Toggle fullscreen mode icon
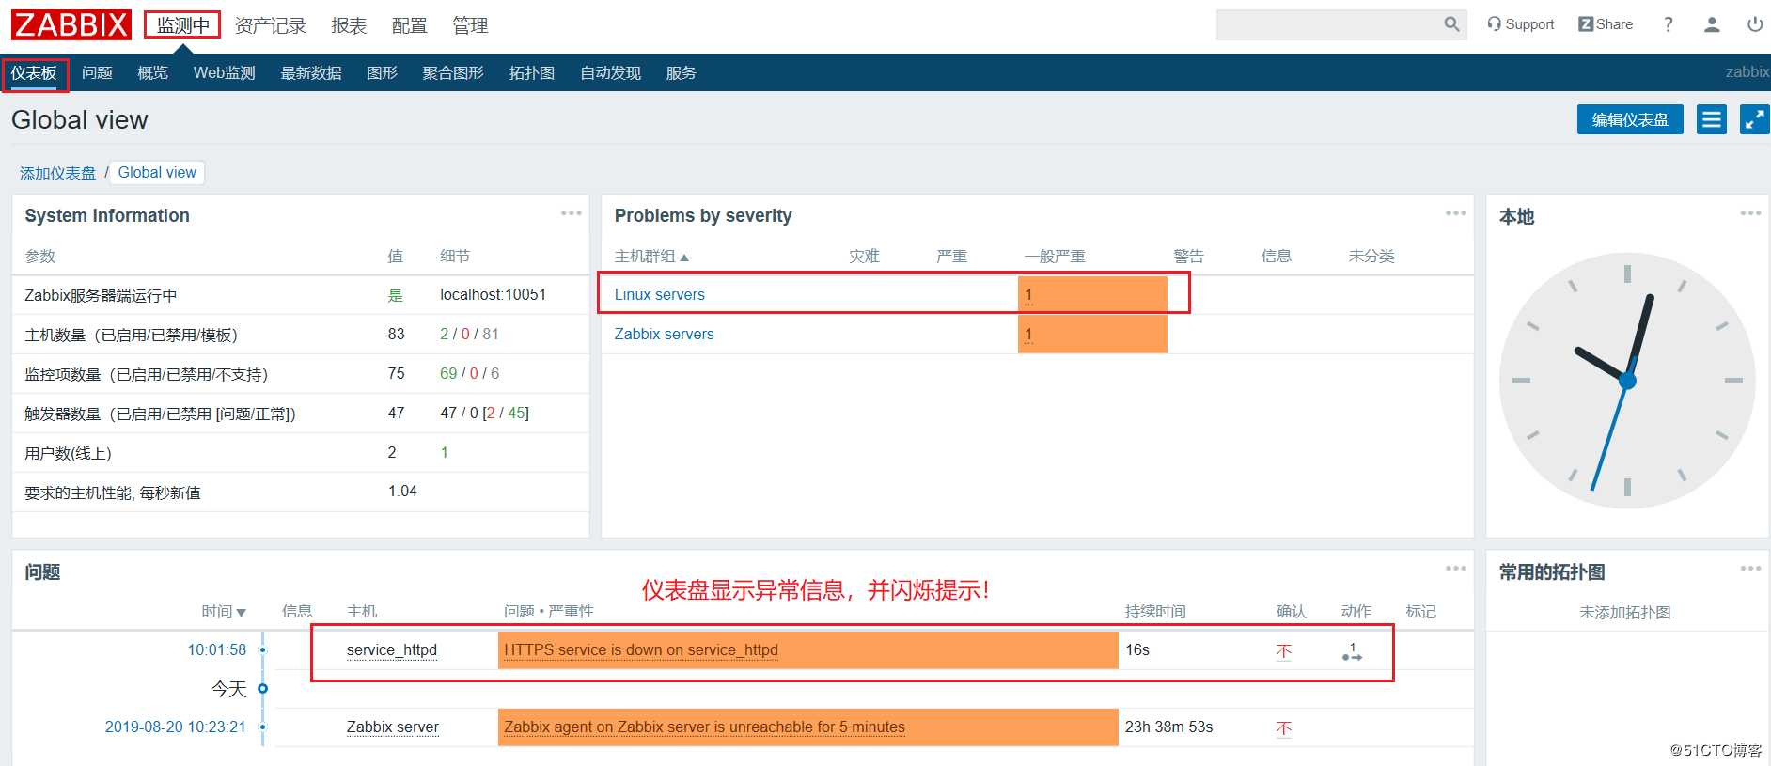Viewport: 1771px width, 766px height. click(x=1755, y=119)
